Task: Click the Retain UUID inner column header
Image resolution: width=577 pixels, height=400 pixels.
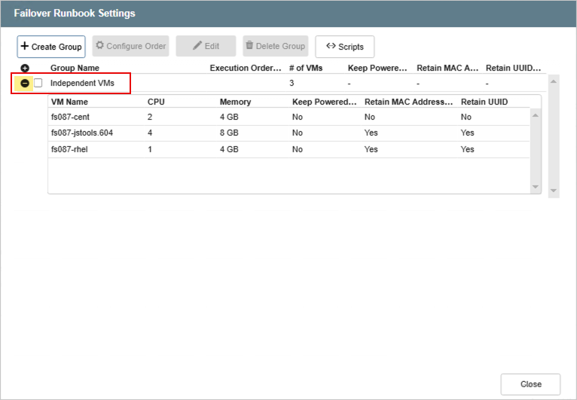Action: [484, 102]
